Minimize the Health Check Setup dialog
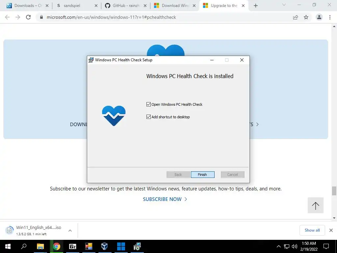 click(x=212, y=60)
